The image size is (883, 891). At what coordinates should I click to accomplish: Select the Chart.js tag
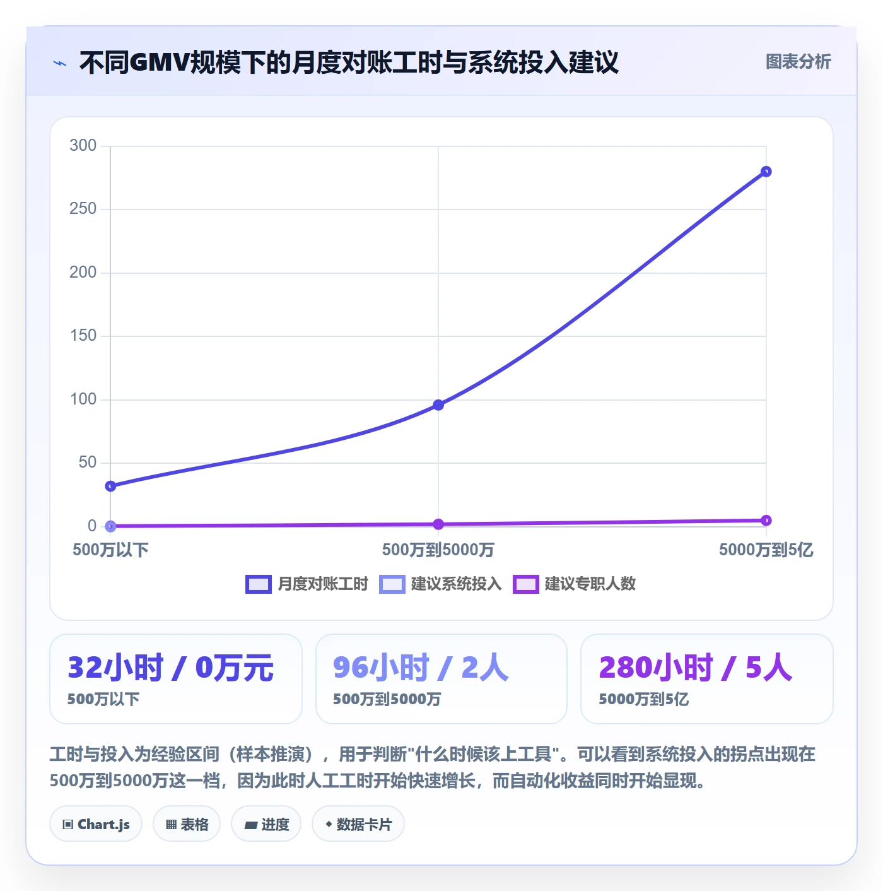96,824
